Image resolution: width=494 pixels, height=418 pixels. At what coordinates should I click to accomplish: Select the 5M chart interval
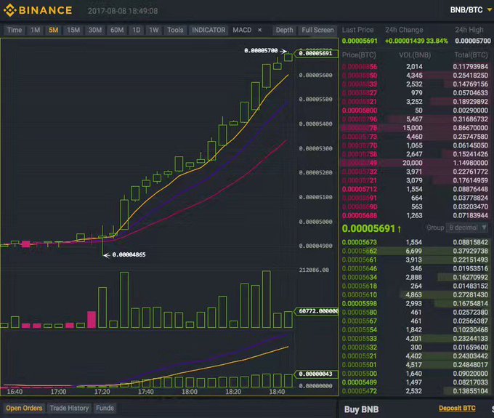[x=54, y=30]
